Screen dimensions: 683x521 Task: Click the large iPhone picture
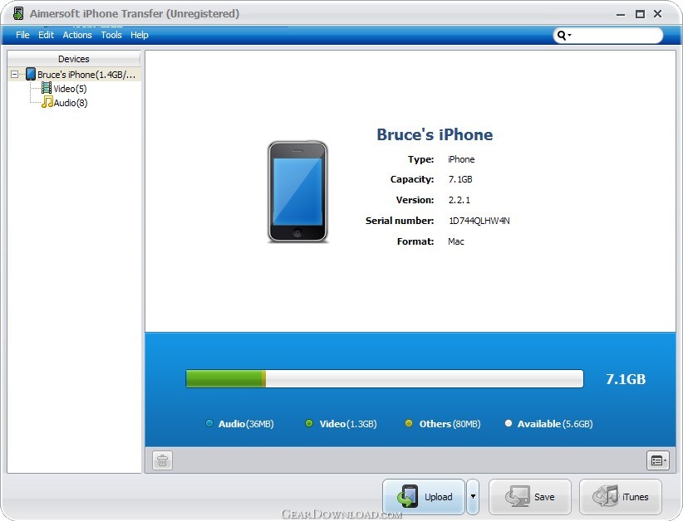click(297, 192)
